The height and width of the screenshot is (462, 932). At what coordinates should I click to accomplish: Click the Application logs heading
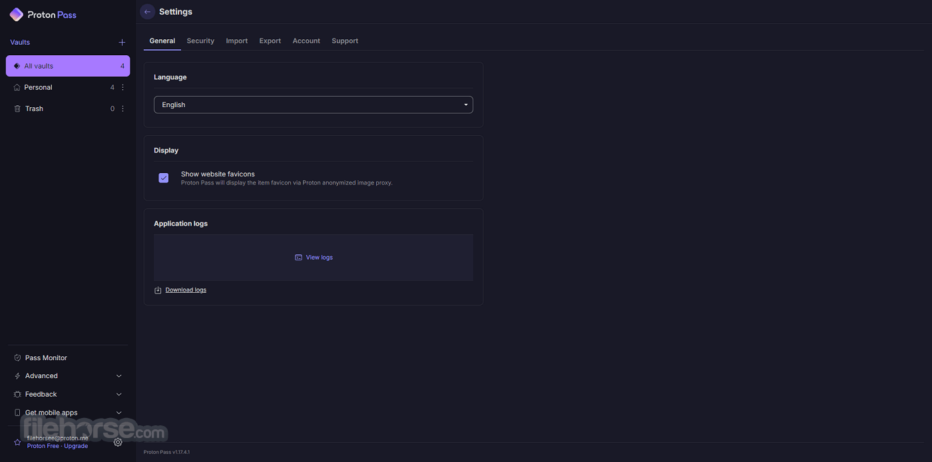181,224
